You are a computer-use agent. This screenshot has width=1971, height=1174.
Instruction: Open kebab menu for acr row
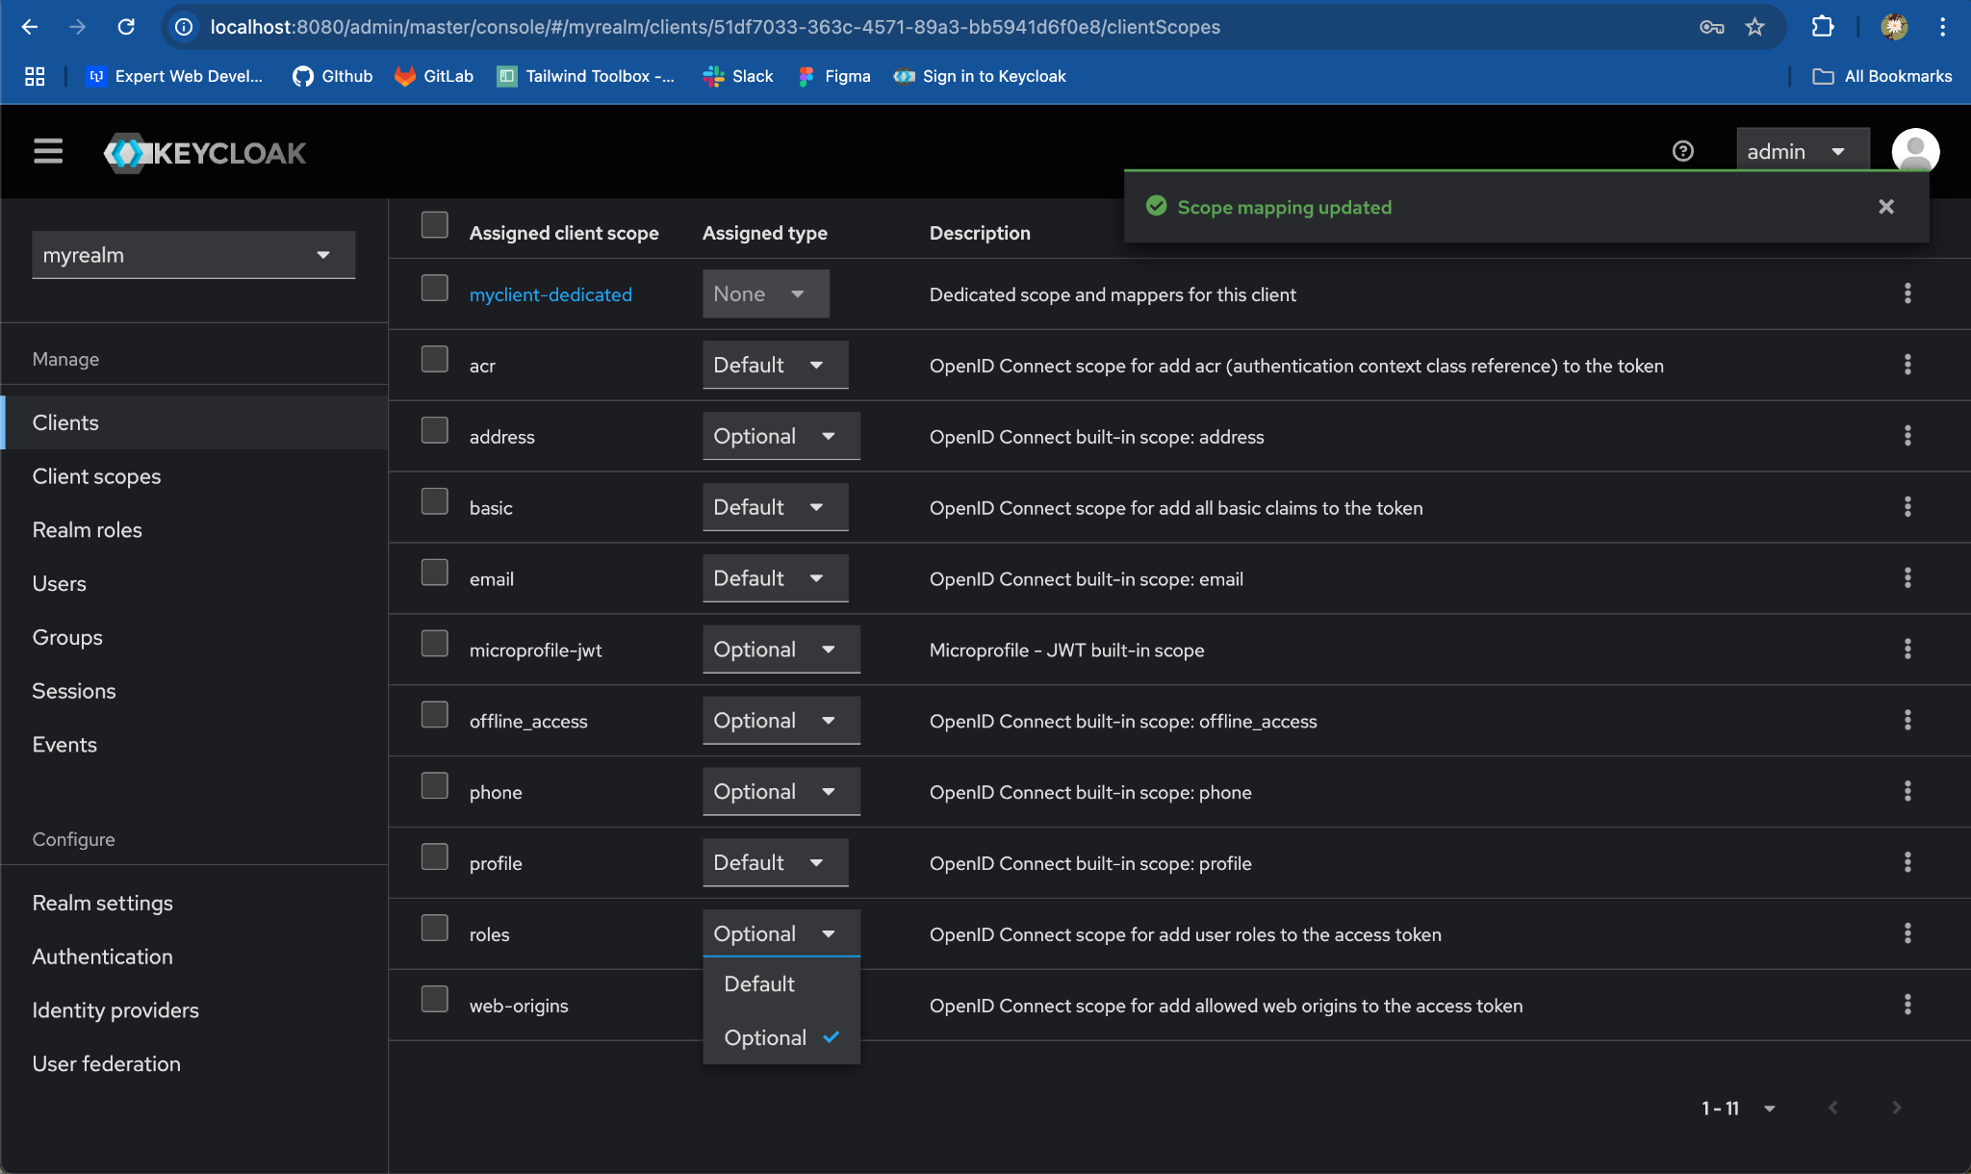pos(1907,365)
